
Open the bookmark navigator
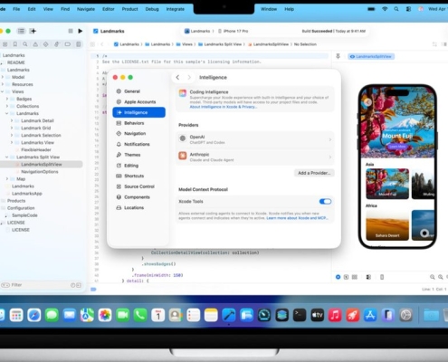[14, 44]
